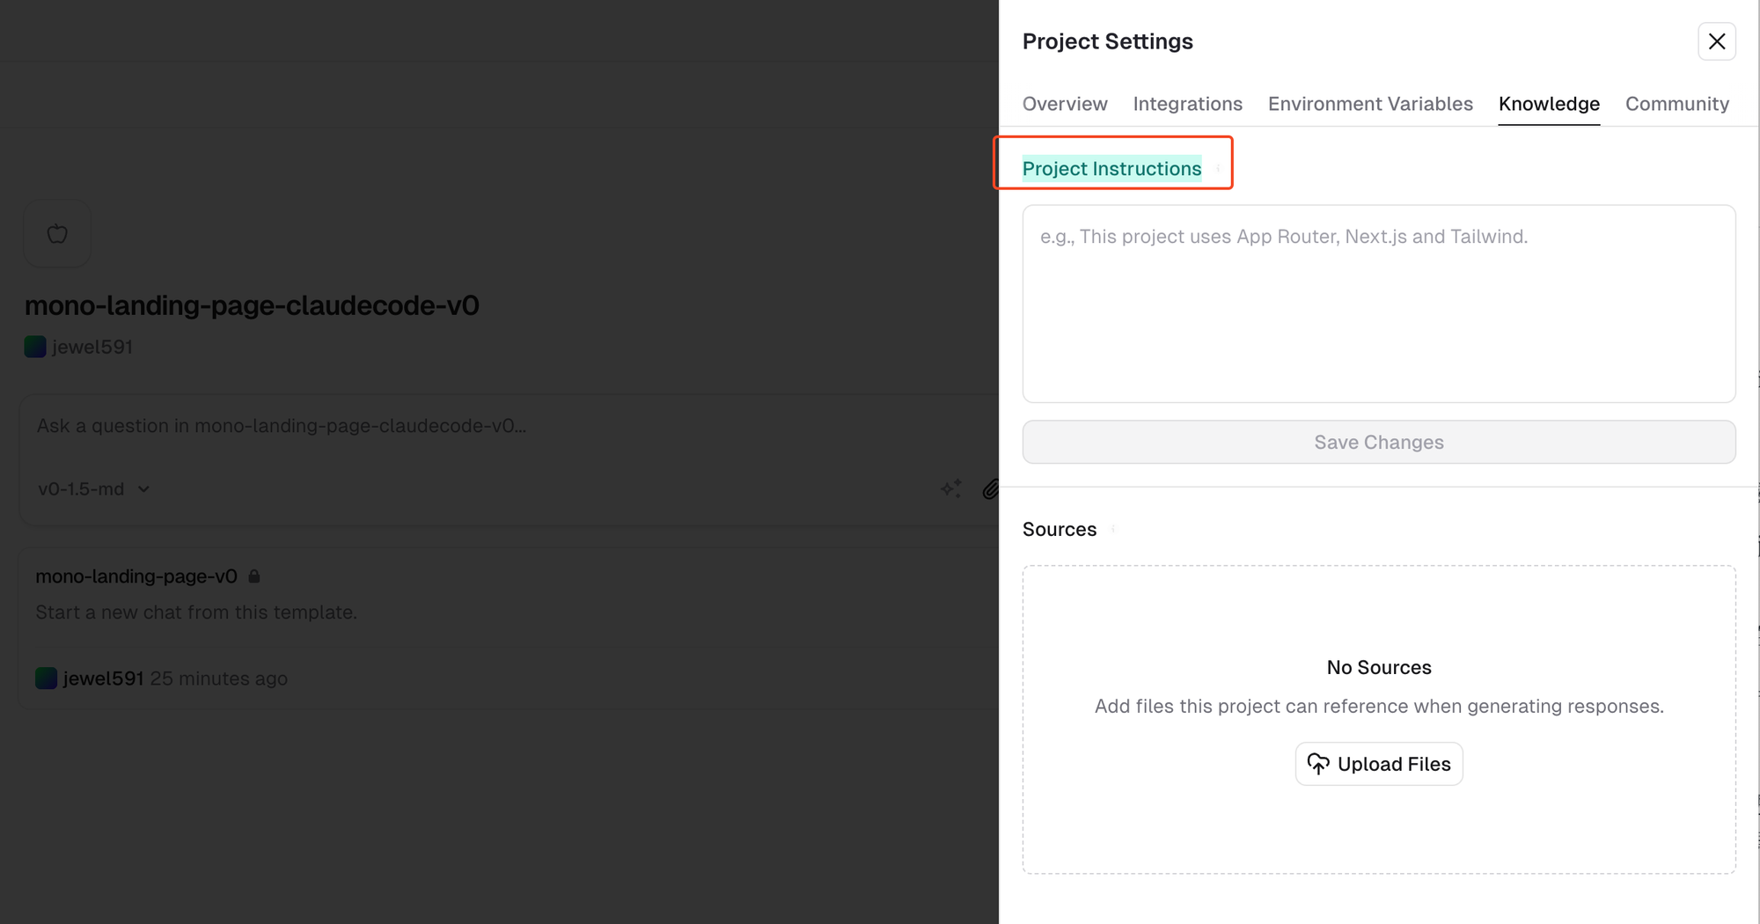
Task: Click the lock icon beside mono-landing-page-v0
Action: [x=254, y=576]
